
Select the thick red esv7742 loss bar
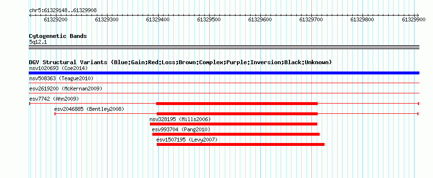(237, 104)
